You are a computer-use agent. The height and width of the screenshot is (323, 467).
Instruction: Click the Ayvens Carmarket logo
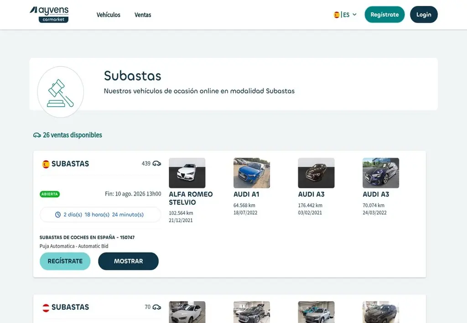tap(49, 15)
